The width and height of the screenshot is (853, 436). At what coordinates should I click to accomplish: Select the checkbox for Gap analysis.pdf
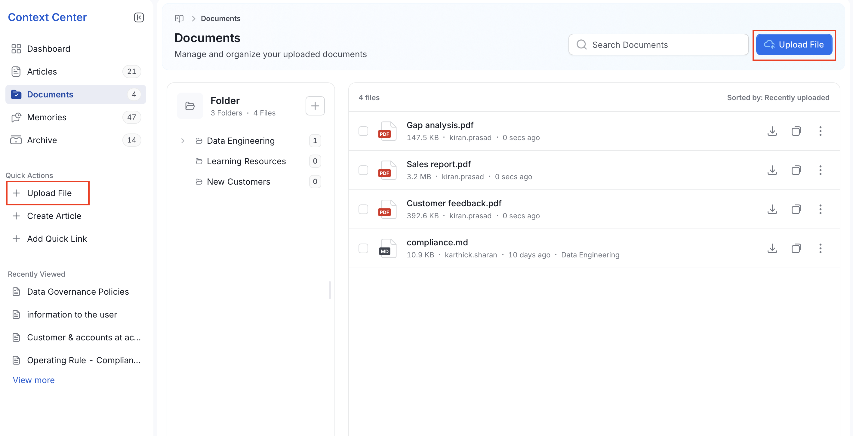point(363,131)
